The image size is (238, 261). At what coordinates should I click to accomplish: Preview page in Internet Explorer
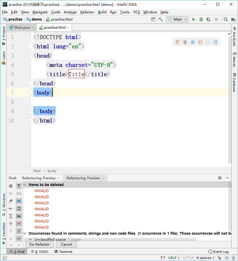(208, 42)
